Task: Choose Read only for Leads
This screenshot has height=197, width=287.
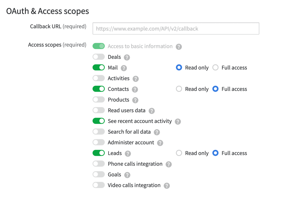Action: pyautogui.click(x=179, y=153)
